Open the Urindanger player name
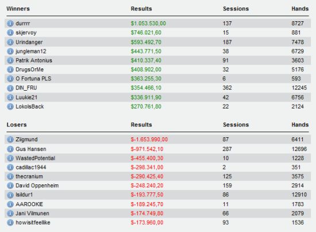 pos(29,42)
